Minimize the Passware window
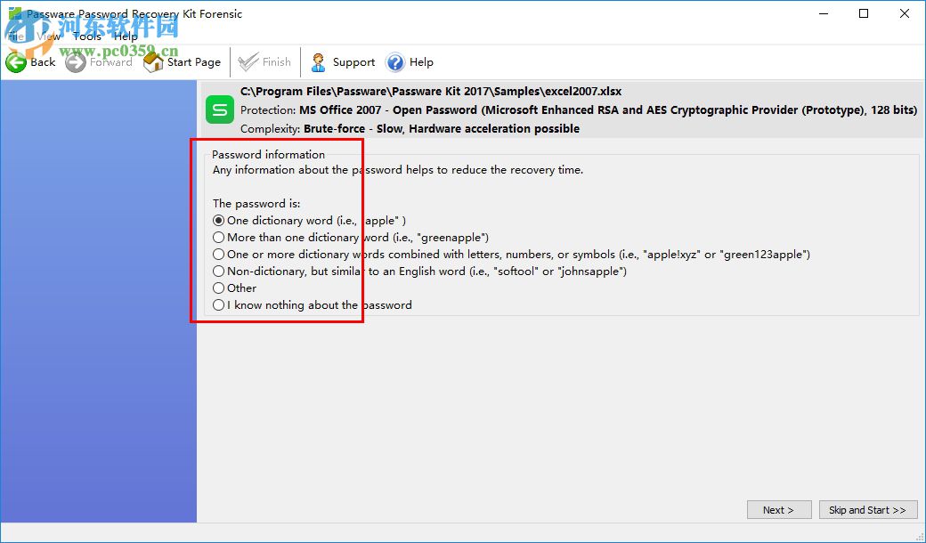 (824, 13)
